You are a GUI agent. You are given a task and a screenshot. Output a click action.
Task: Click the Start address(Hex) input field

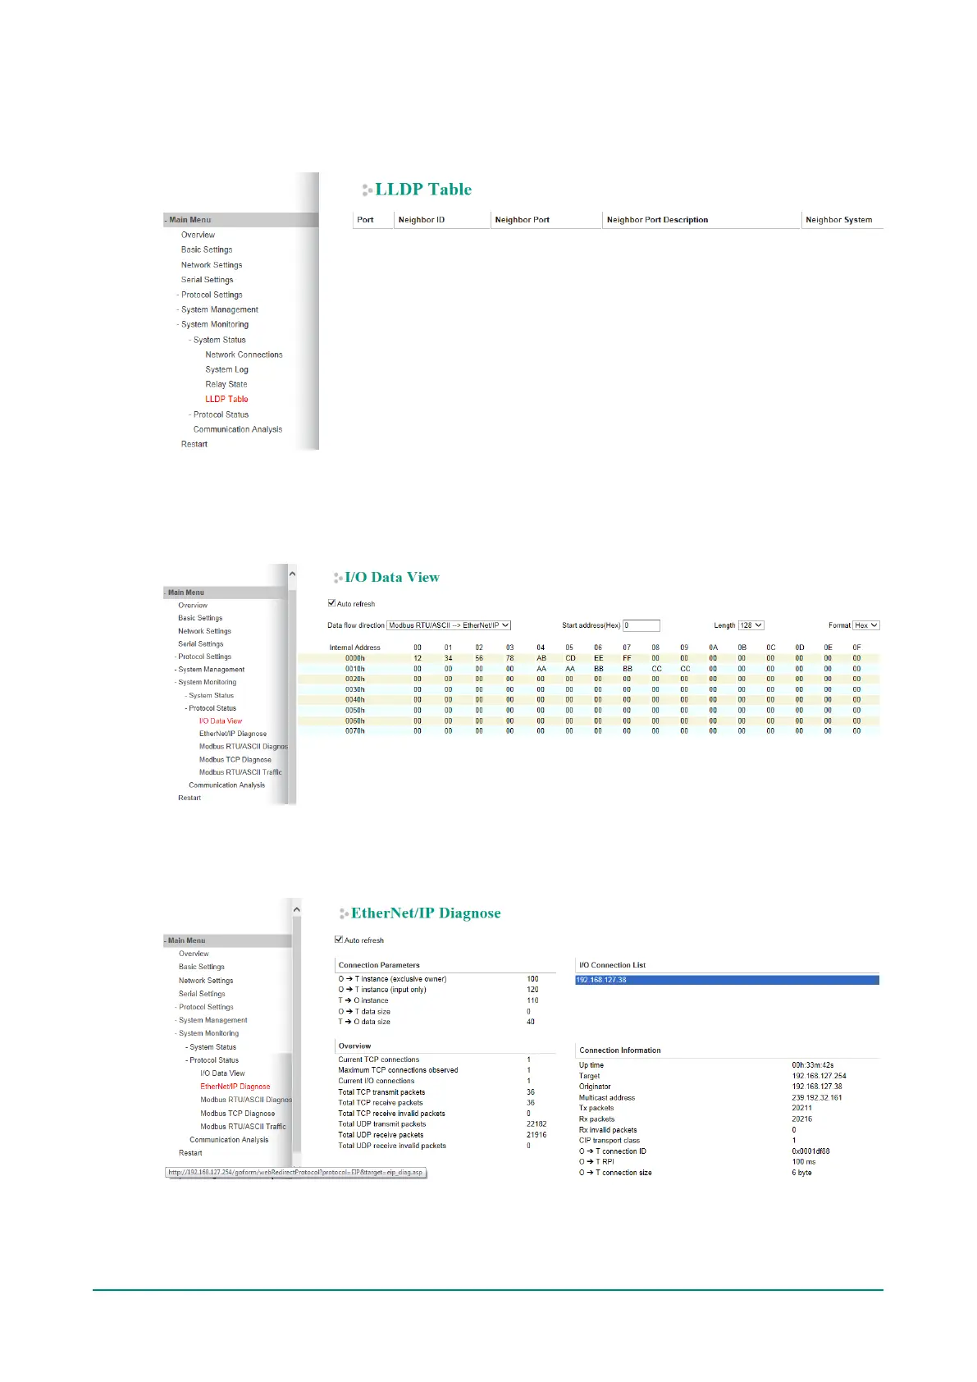[x=641, y=625]
